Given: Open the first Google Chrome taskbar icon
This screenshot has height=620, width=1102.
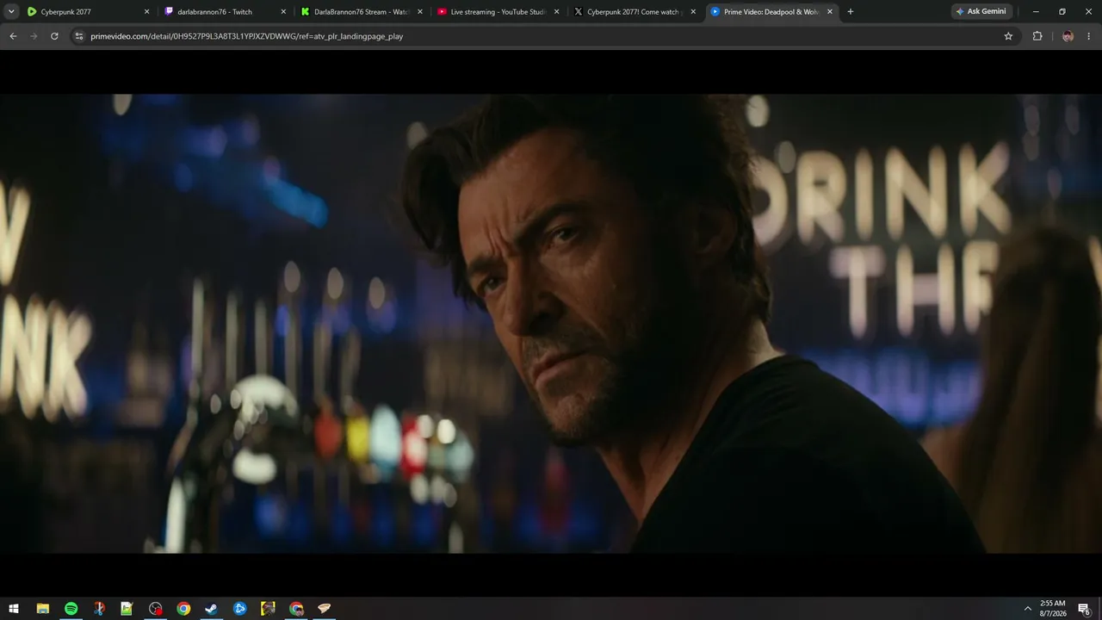Looking at the screenshot, I should pyautogui.click(x=183, y=609).
